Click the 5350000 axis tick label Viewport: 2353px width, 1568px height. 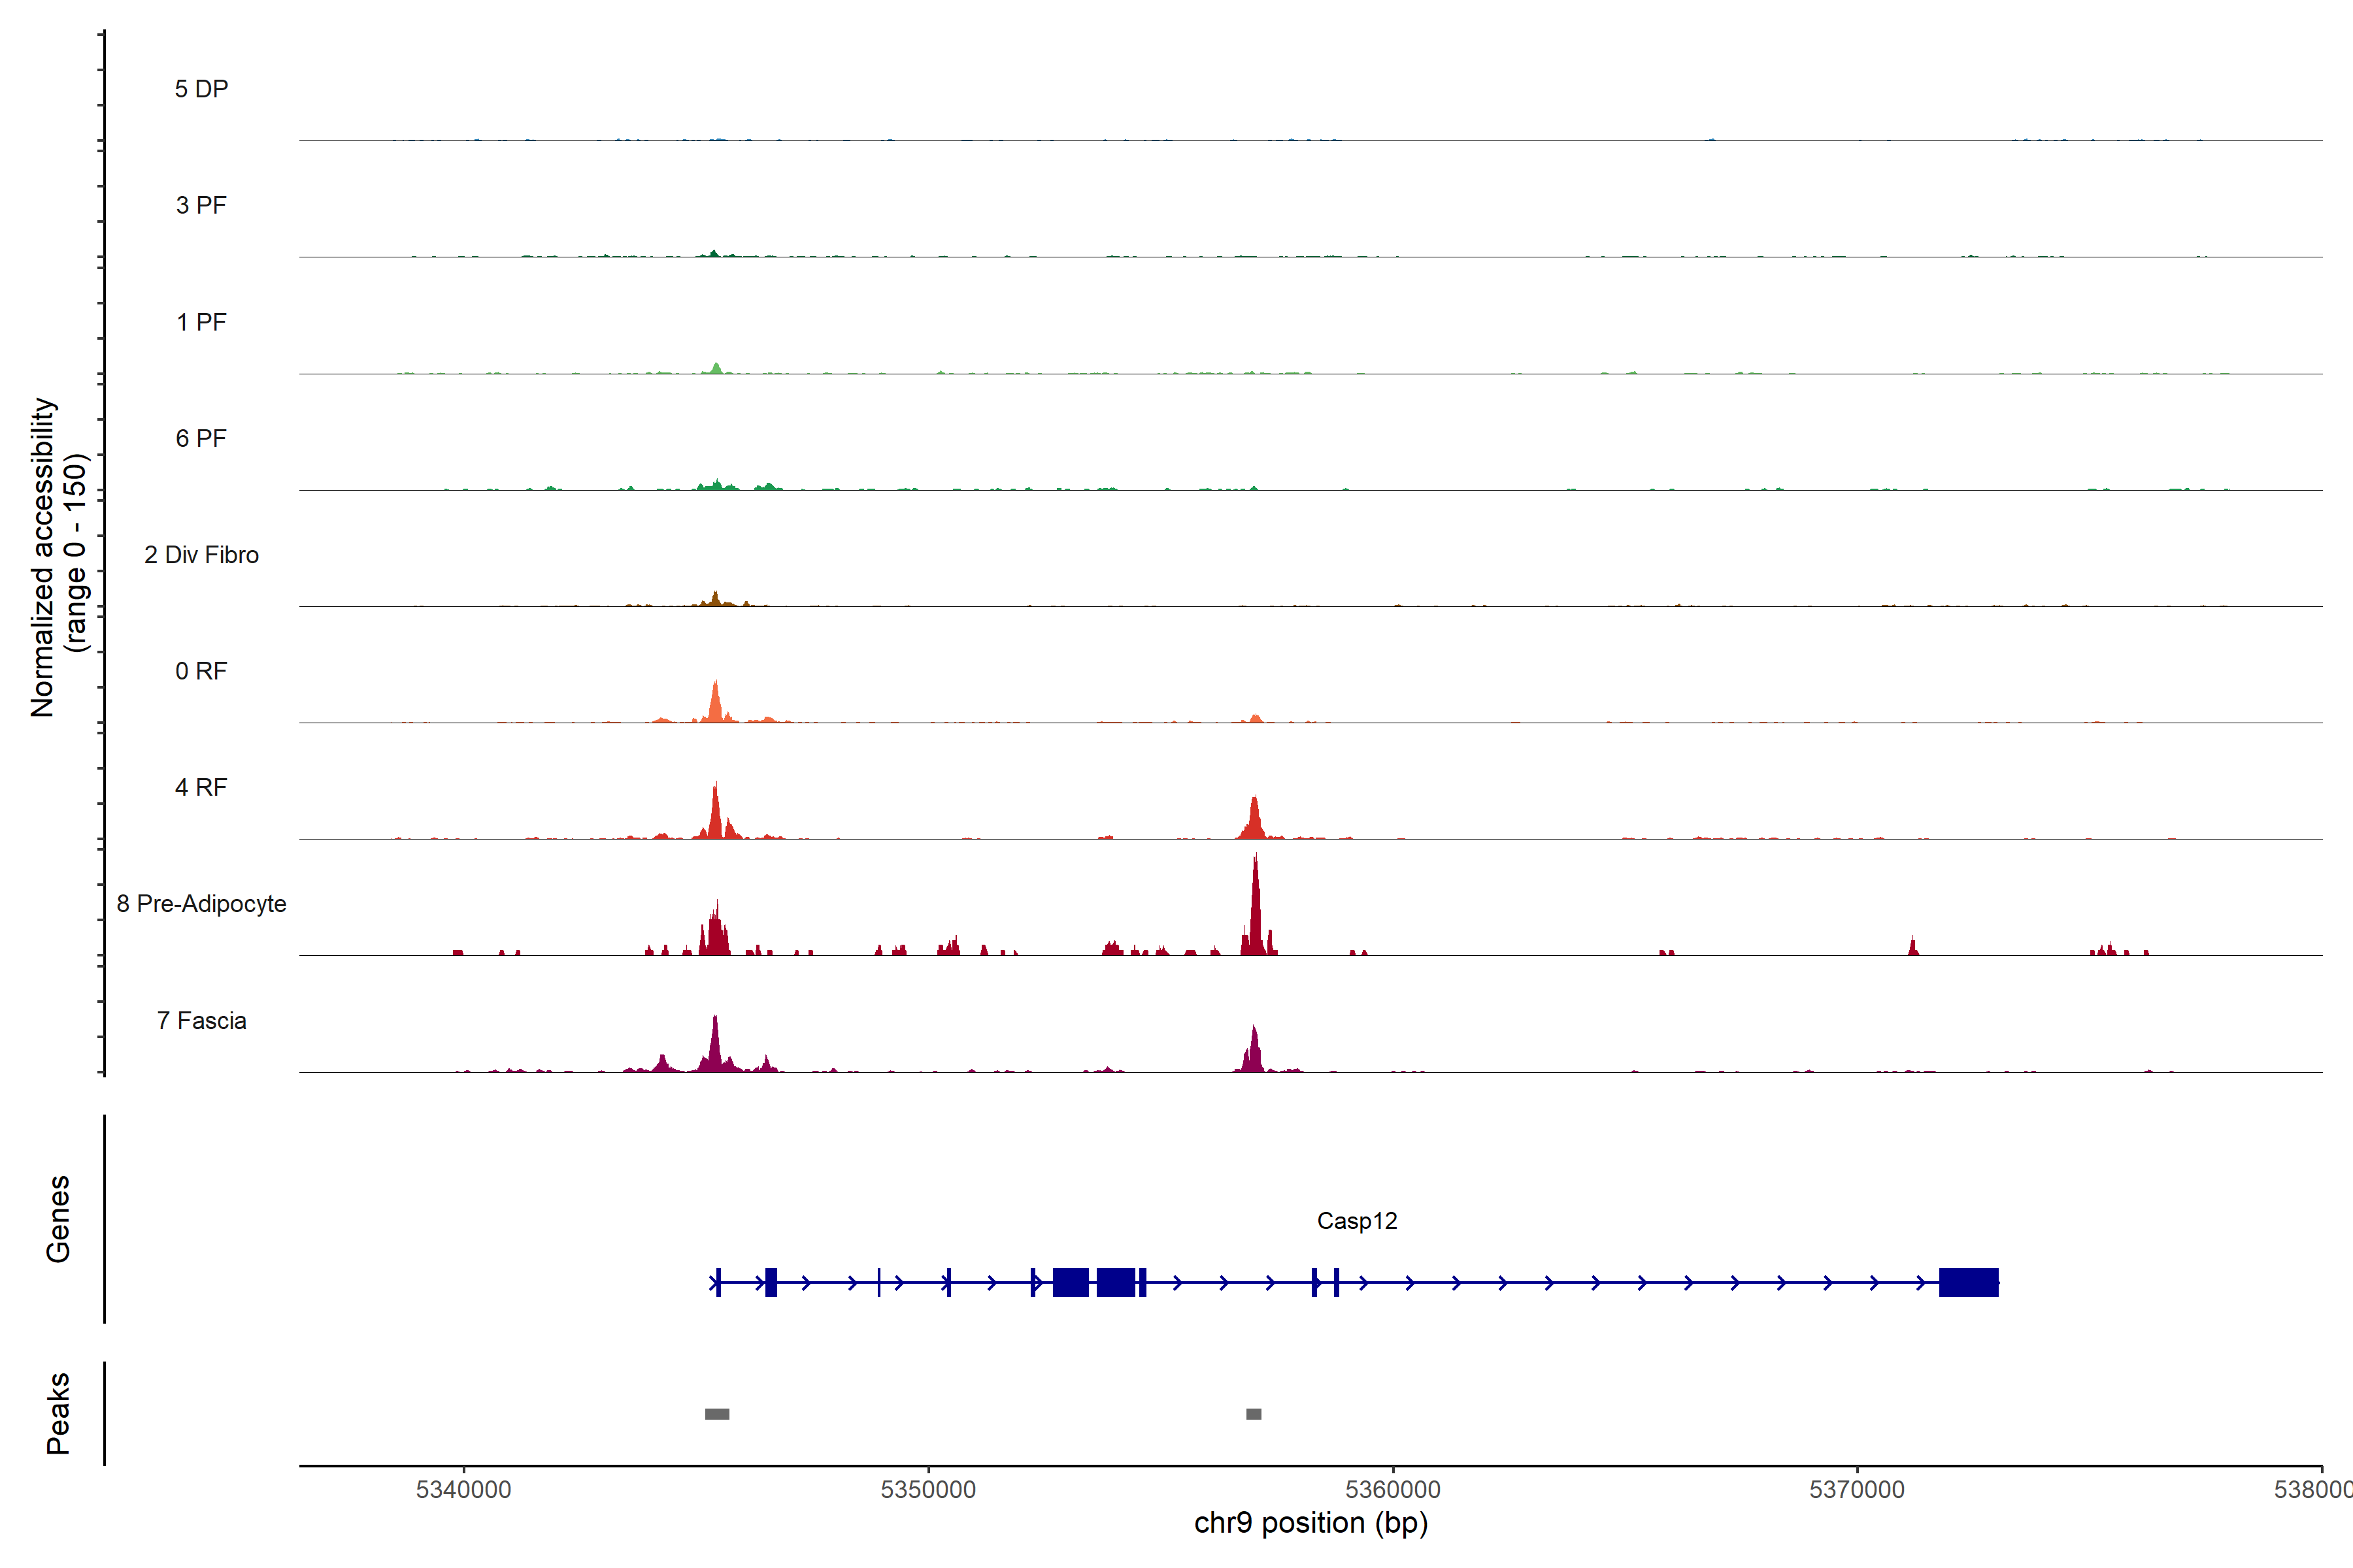click(927, 1489)
